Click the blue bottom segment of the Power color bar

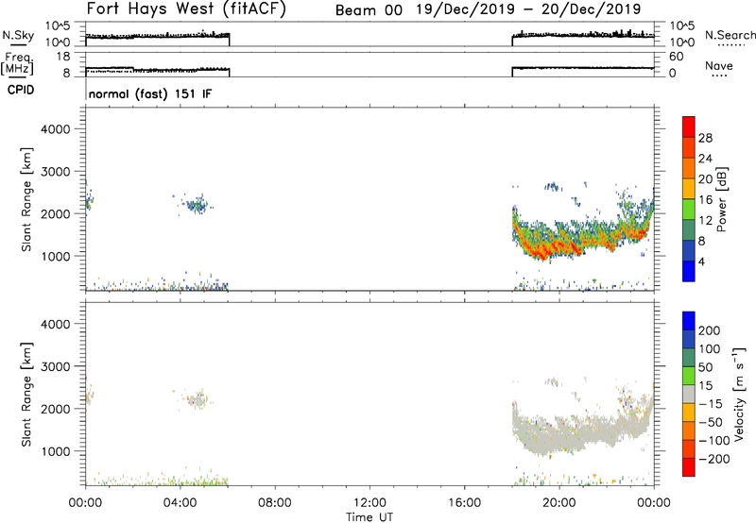coord(689,271)
